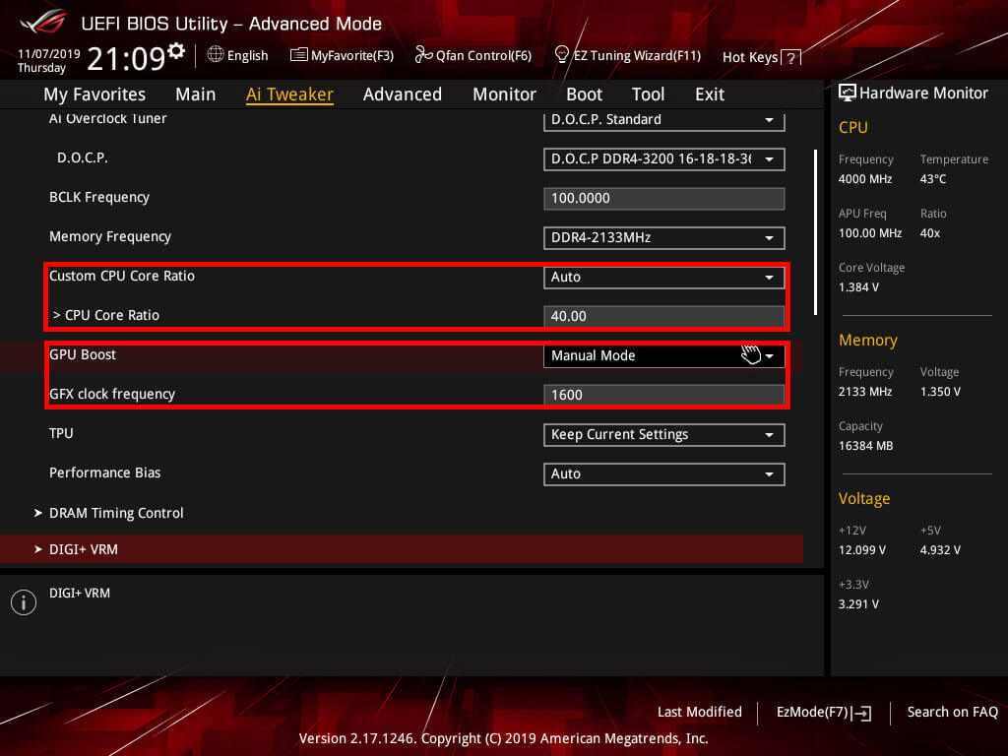The height and width of the screenshot is (756, 1008).
Task: Select the TPU label
Action: tap(61, 433)
